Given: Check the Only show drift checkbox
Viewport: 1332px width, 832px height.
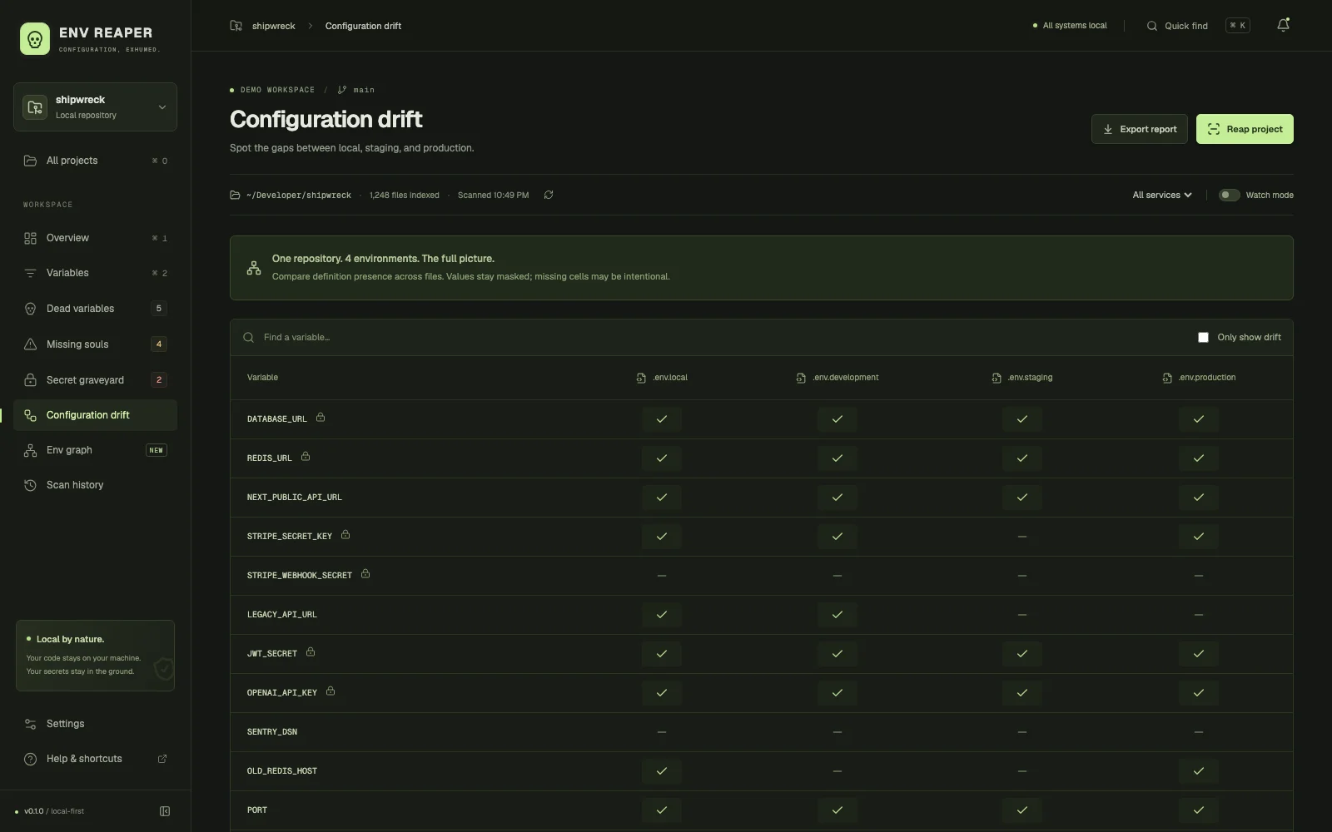Looking at the screenshot, I should (x=1203, y=337).
